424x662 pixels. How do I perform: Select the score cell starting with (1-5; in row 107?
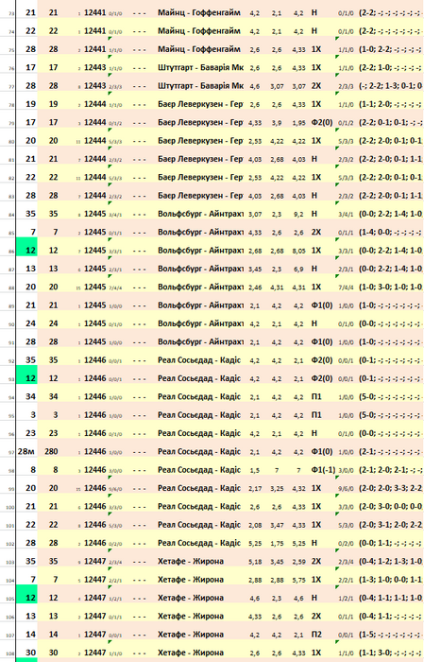point(390,635)
